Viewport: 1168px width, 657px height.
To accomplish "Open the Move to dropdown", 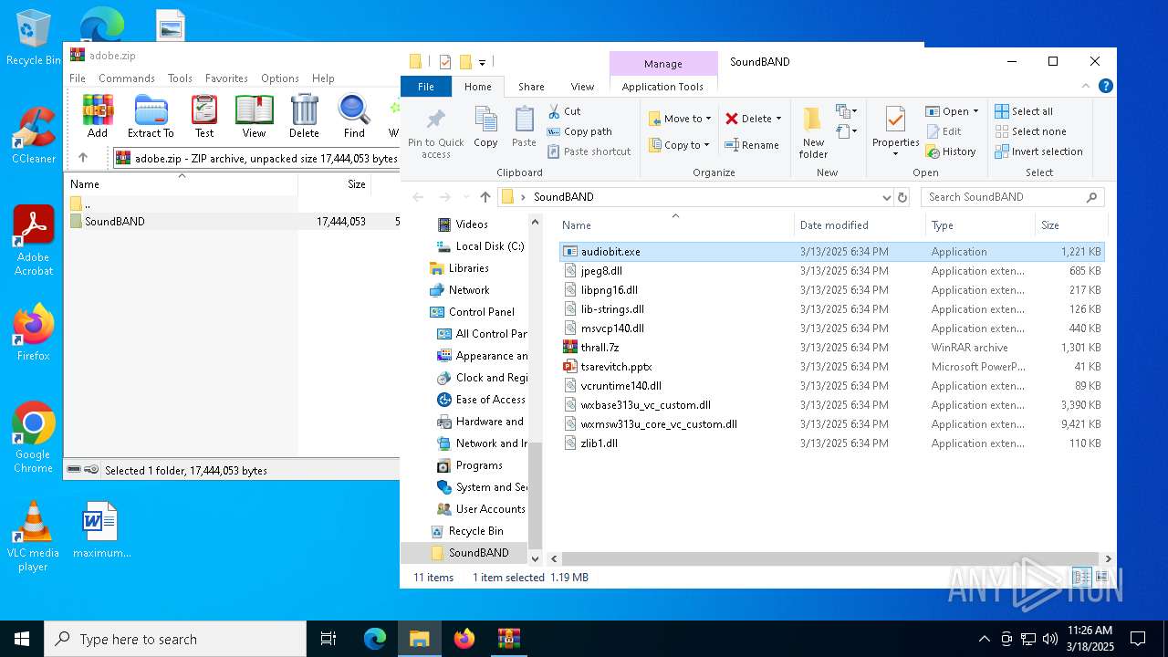I will coord(680,119).
